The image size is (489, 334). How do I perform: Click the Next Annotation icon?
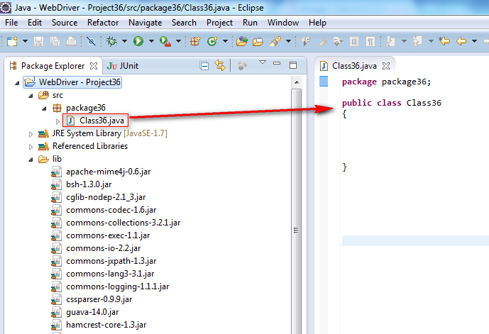[x=390, y=41]
